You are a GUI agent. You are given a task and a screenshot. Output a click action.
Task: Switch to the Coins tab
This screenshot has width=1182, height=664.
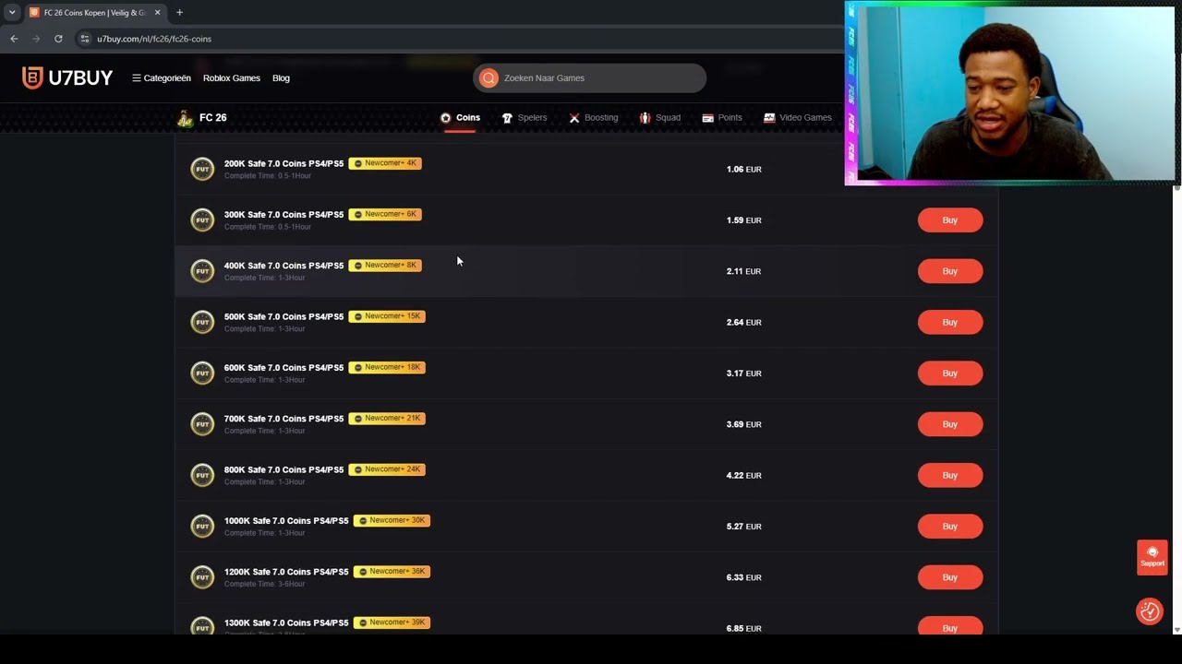coord(460,118)
